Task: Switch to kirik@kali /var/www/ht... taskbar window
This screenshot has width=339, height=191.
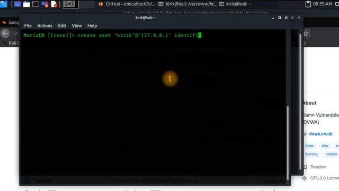Action: click(187, 4)
